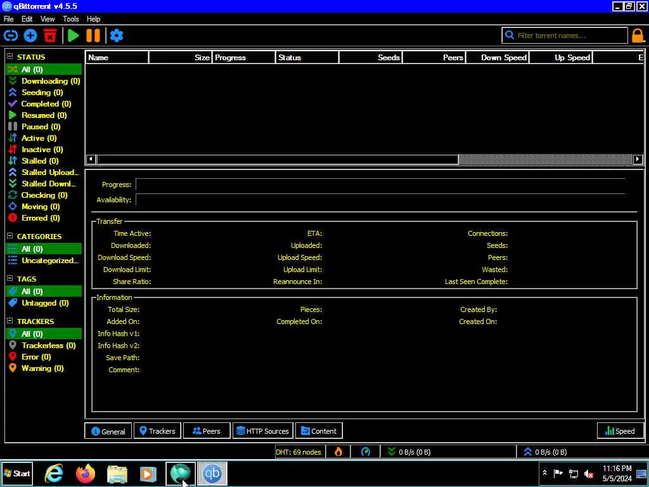Screen dimensions: 649x487
Task: Sort by the Name column header
Action: (x=117, y=58)
